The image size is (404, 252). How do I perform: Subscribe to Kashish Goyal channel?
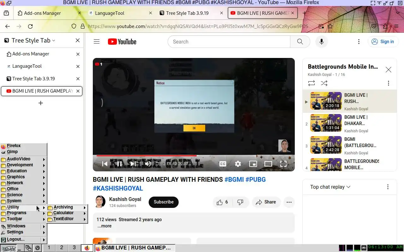point(163,202)
